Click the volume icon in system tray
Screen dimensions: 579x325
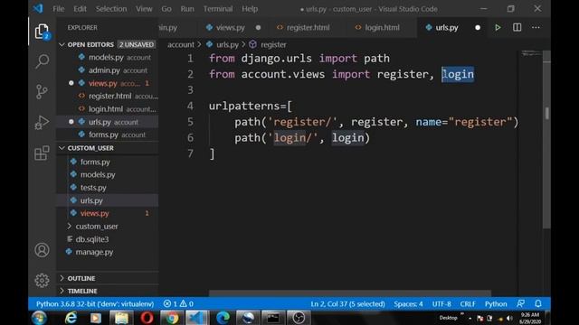pyautogui.click(x=509, y=319)
